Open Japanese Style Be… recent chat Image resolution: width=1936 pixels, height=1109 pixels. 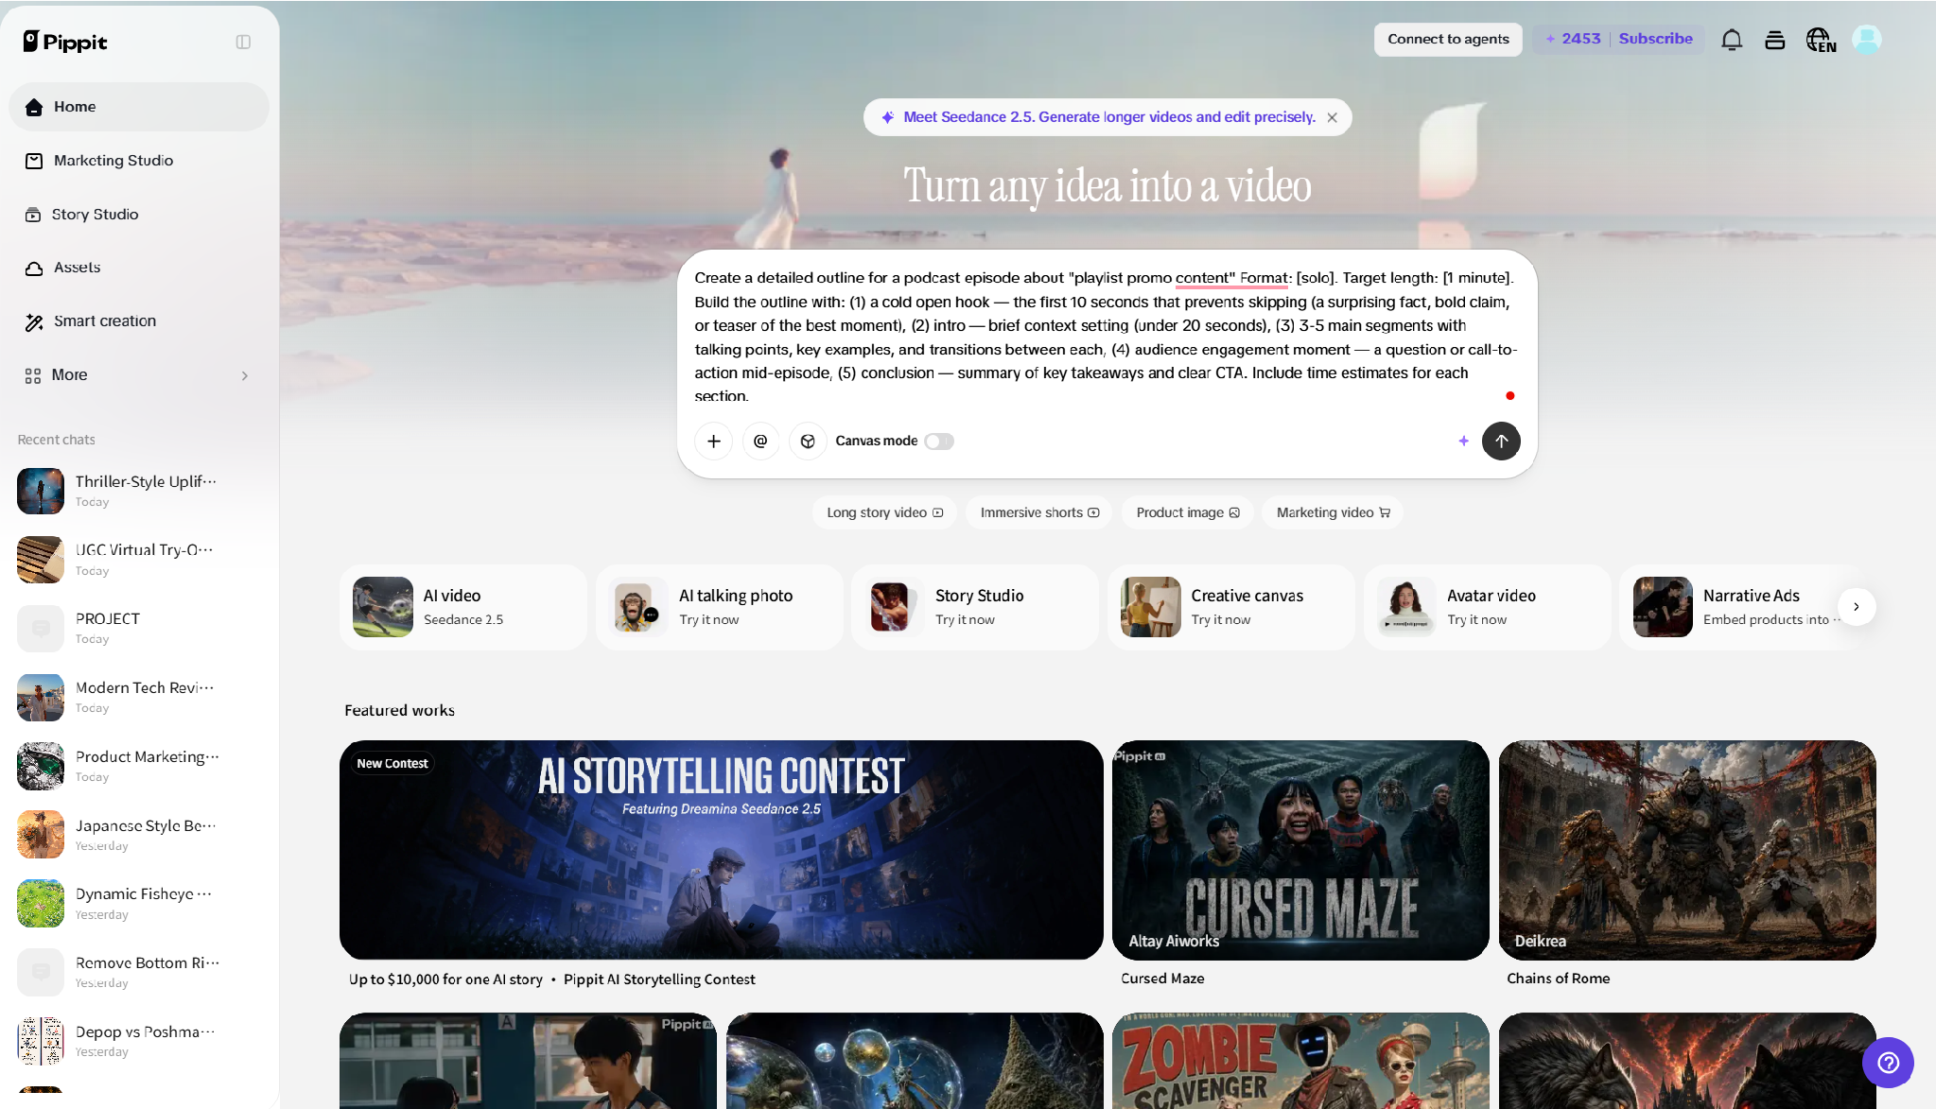pyautogui.click(x=139, y=835)
